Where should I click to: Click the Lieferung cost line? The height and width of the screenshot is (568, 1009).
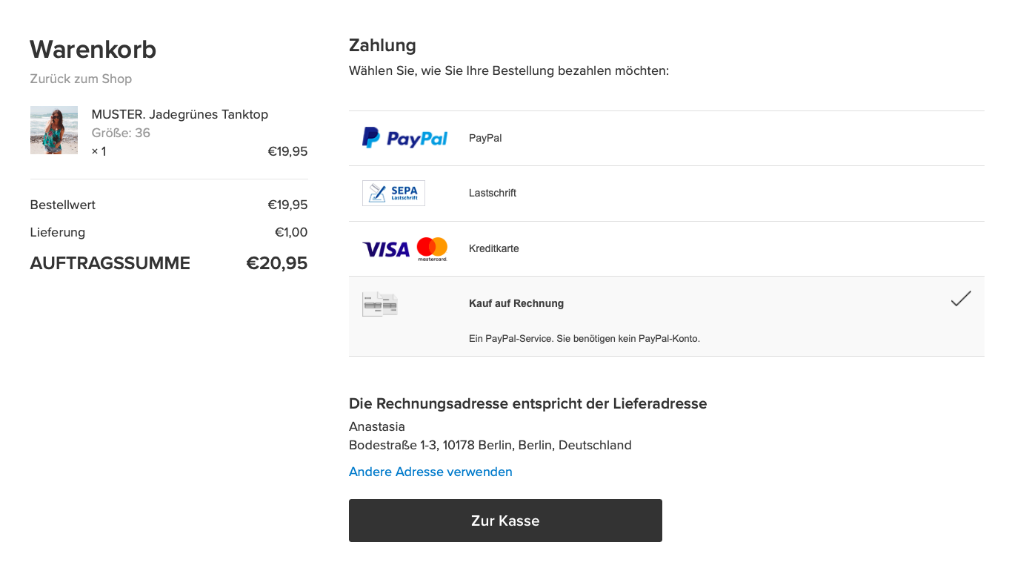coord(57,232)
